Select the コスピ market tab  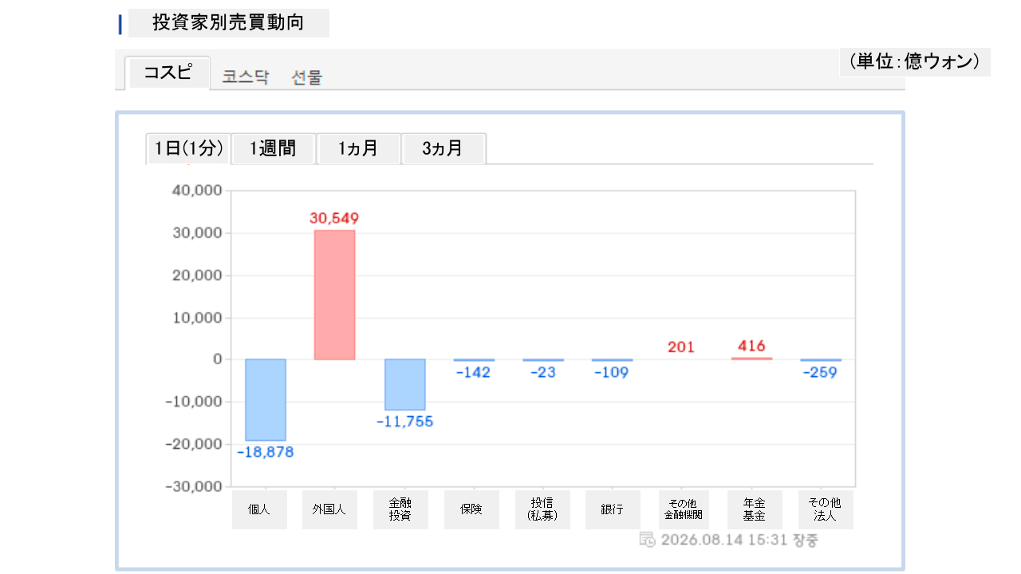(x=168, y=73)
